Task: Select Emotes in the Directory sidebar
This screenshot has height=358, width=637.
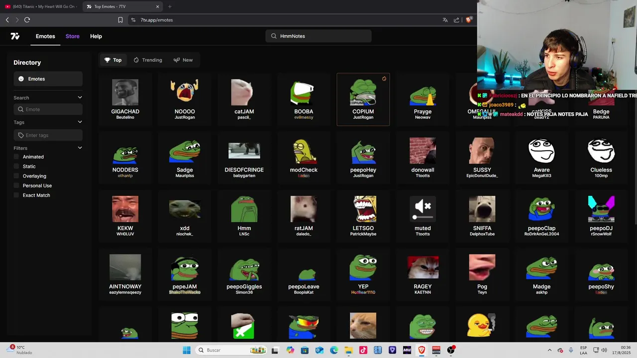Action: point(48,79)
